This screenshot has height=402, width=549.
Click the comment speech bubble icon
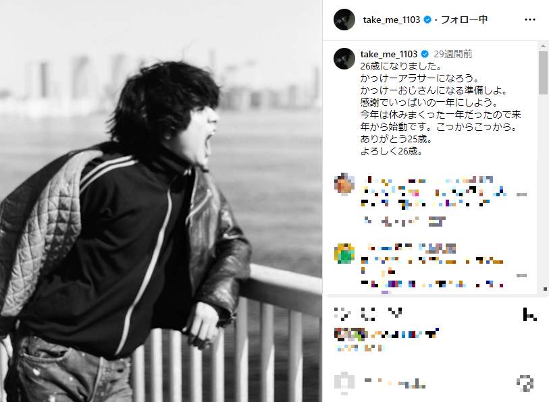click(x=368, y=314)
